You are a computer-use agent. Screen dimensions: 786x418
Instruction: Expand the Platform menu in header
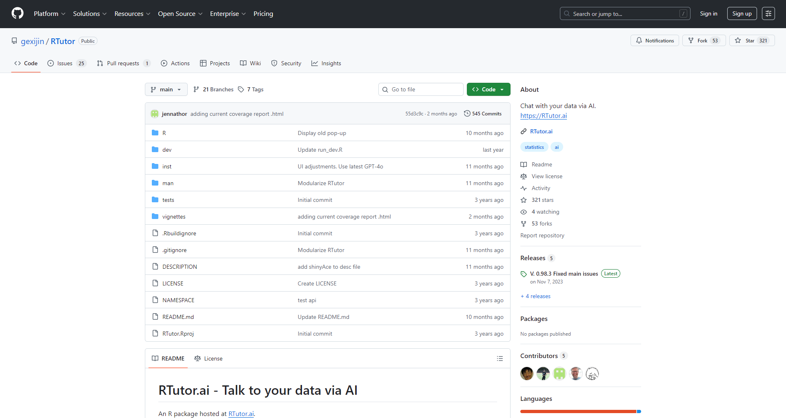tap(49, 13)
